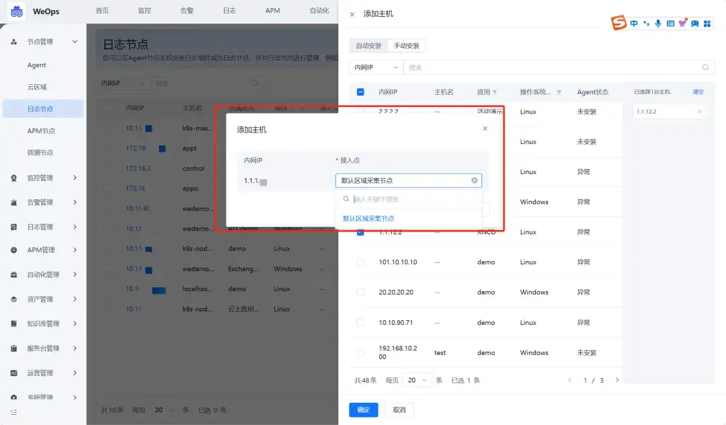Toggle the select-all checkbox in drawer table header
The height and width of the screenshot is (425, 726).
click(360, 91)
